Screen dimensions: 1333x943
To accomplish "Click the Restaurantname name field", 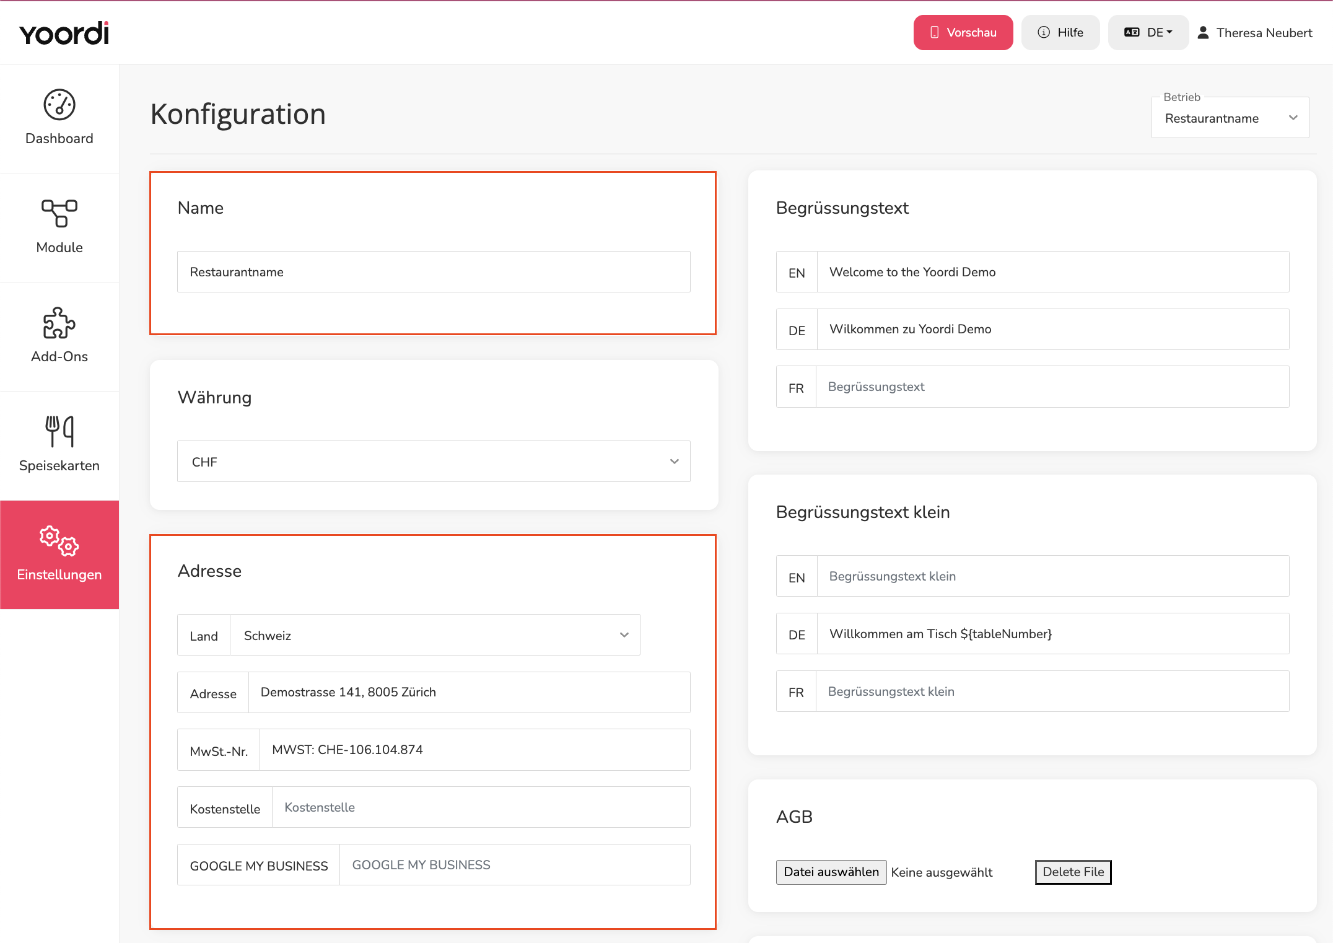I will (434, 271).
